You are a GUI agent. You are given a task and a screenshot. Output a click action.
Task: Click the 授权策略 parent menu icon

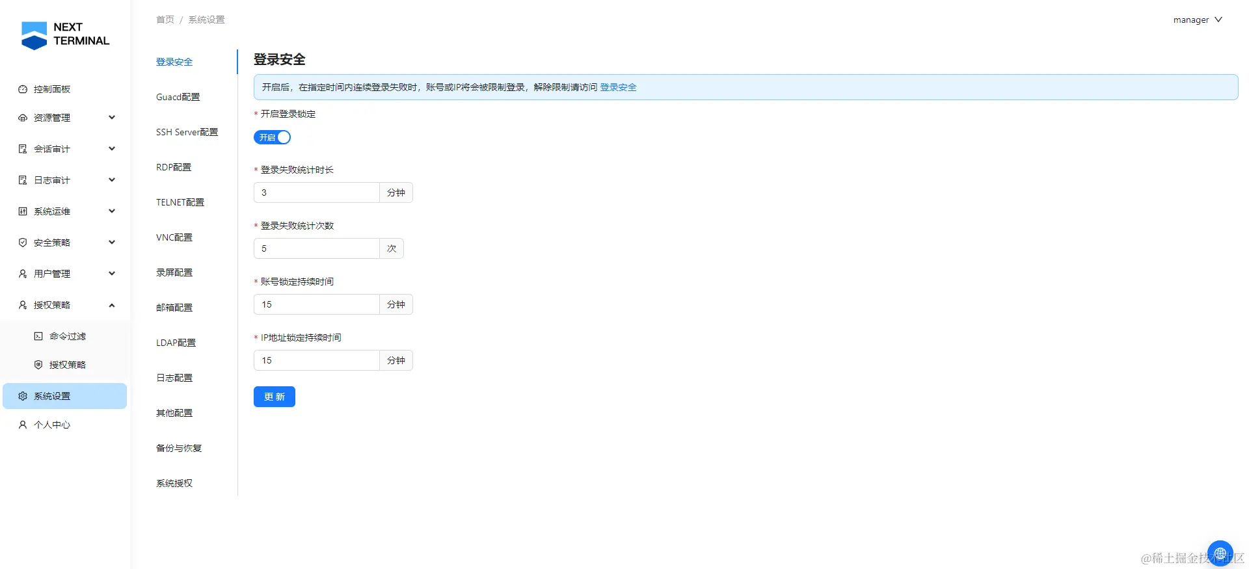pos(23,305)
